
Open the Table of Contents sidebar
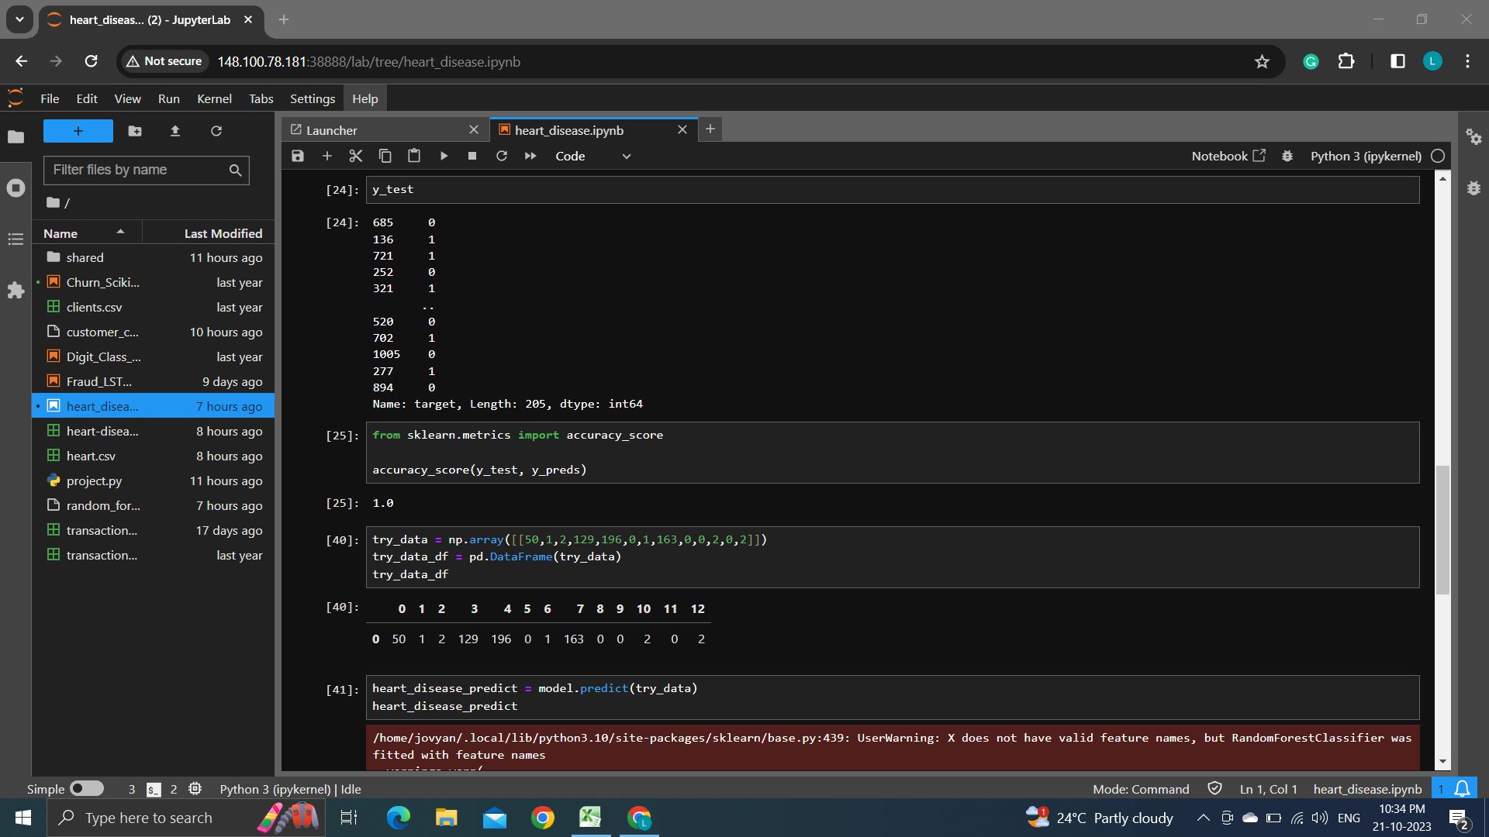(x=16, y=239)
